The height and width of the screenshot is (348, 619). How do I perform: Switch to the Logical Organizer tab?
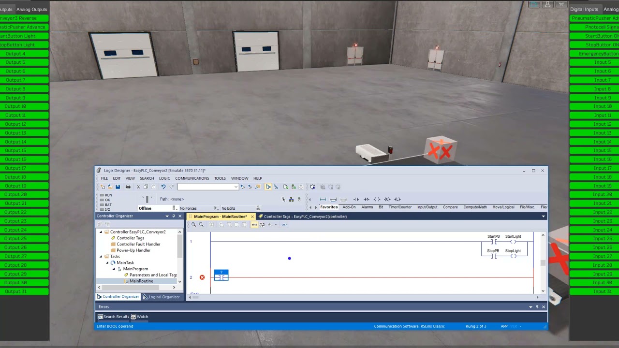[x=161, y=297]
